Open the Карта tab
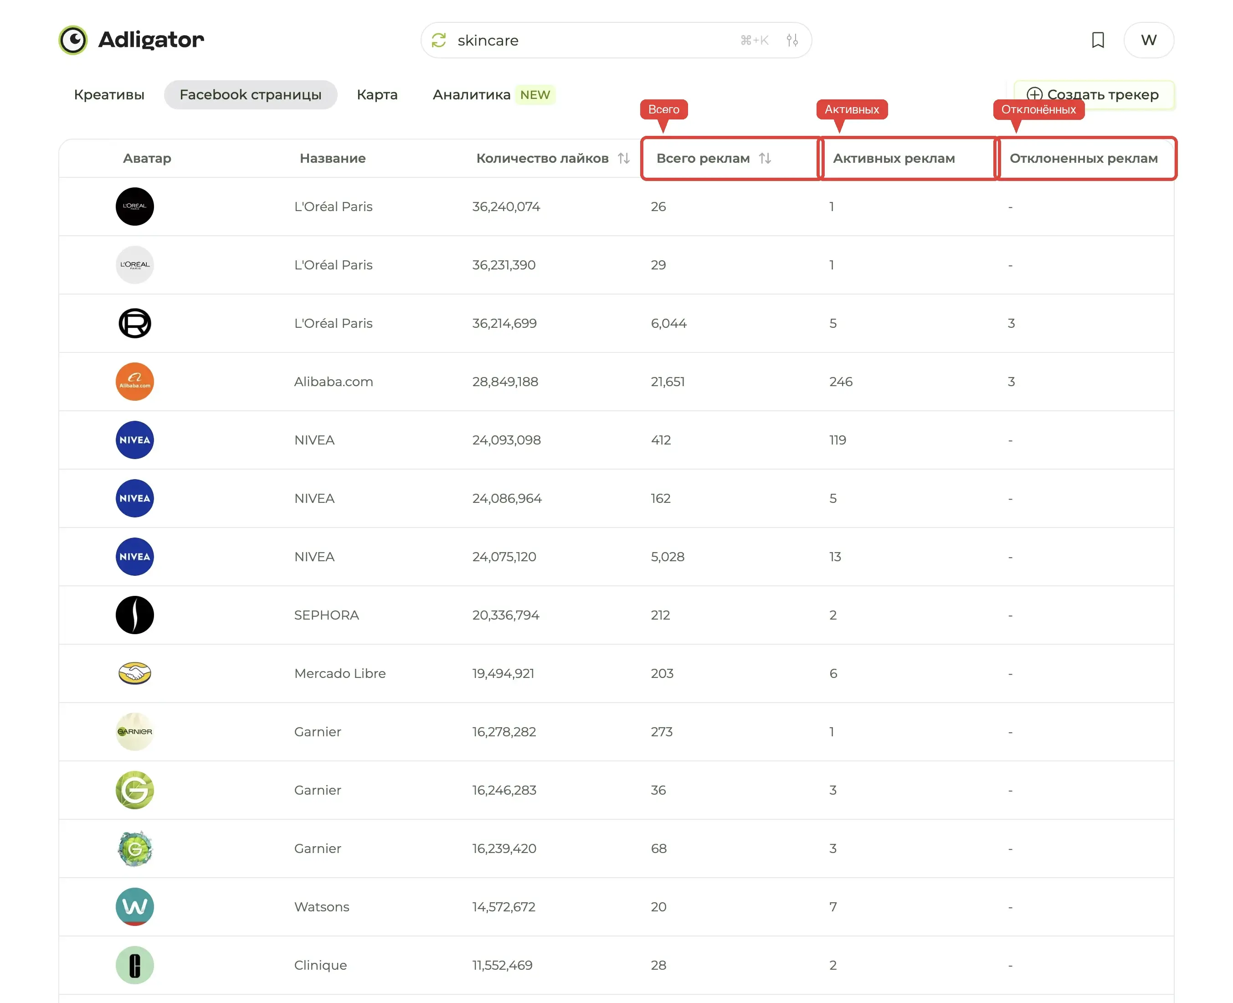The height and width of the screenshot is (1003, 1233). pyautogui.click(x=377, y=95)
